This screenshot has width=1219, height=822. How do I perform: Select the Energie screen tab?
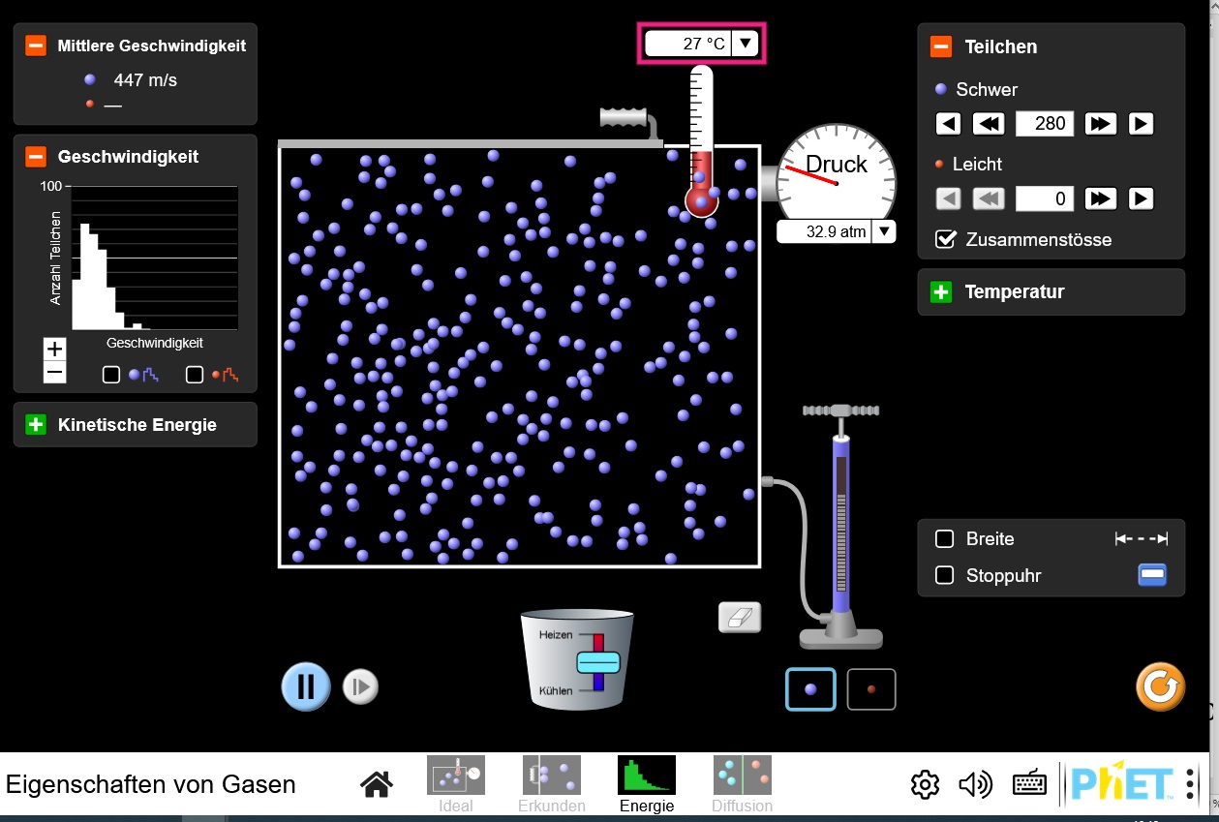(647, 784)
